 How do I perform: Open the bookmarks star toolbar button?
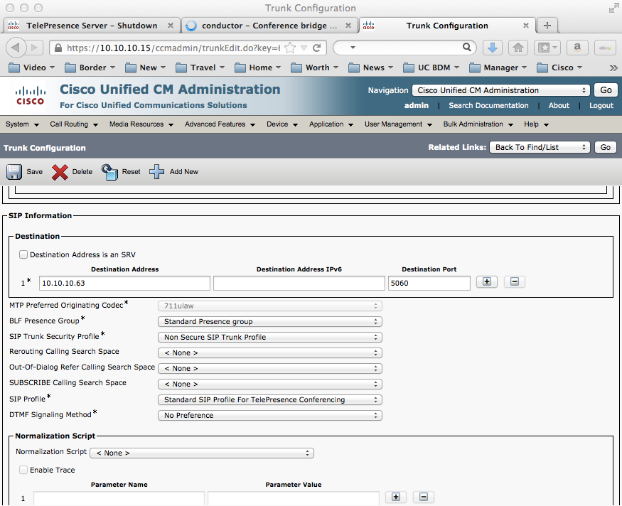[x=547, y=48]
